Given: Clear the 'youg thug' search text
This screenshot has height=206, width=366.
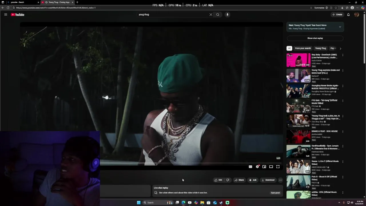Looking at the screenshot, I should click(211, 15).
